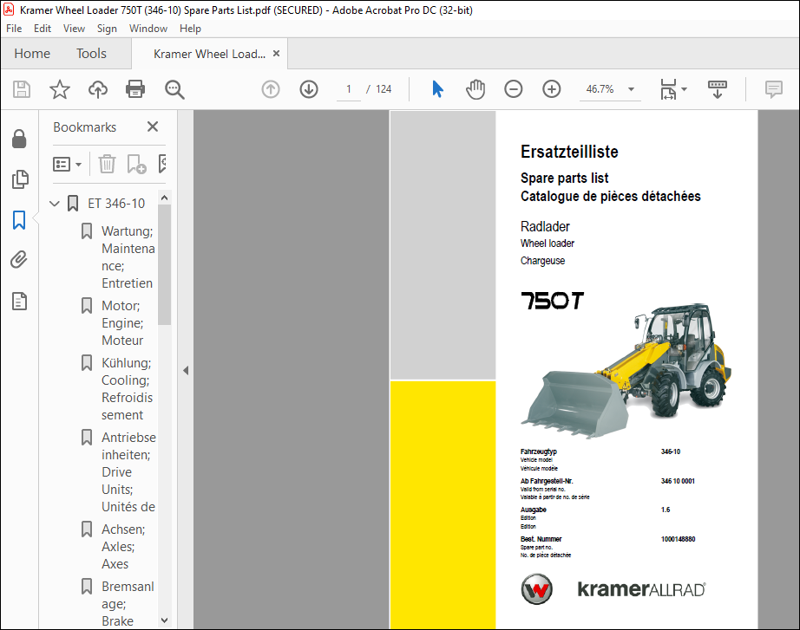Click the page number input field
This screenshot has width=800, height=630.
tap(349, 89)
